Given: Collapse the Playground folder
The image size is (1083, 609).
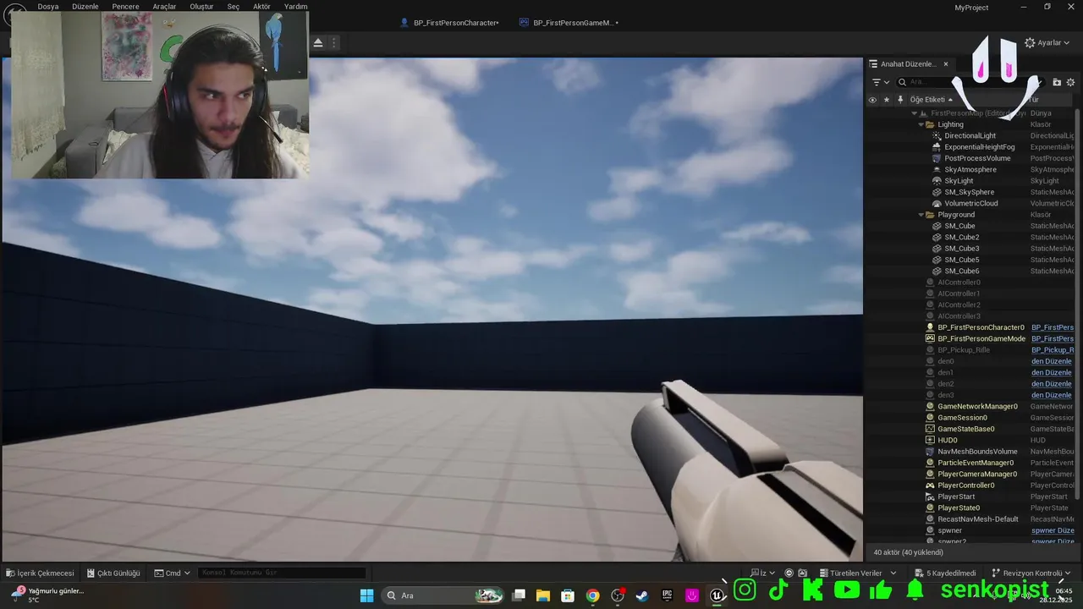Looking at the screenshot, I should click(x=921, y=215).
